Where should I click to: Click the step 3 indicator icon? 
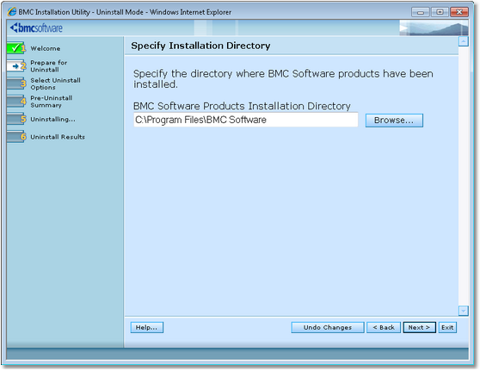16,83
